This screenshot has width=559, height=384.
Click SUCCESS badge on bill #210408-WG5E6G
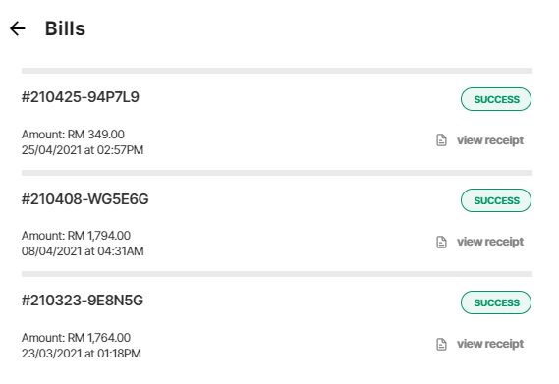tap(496, 200)
